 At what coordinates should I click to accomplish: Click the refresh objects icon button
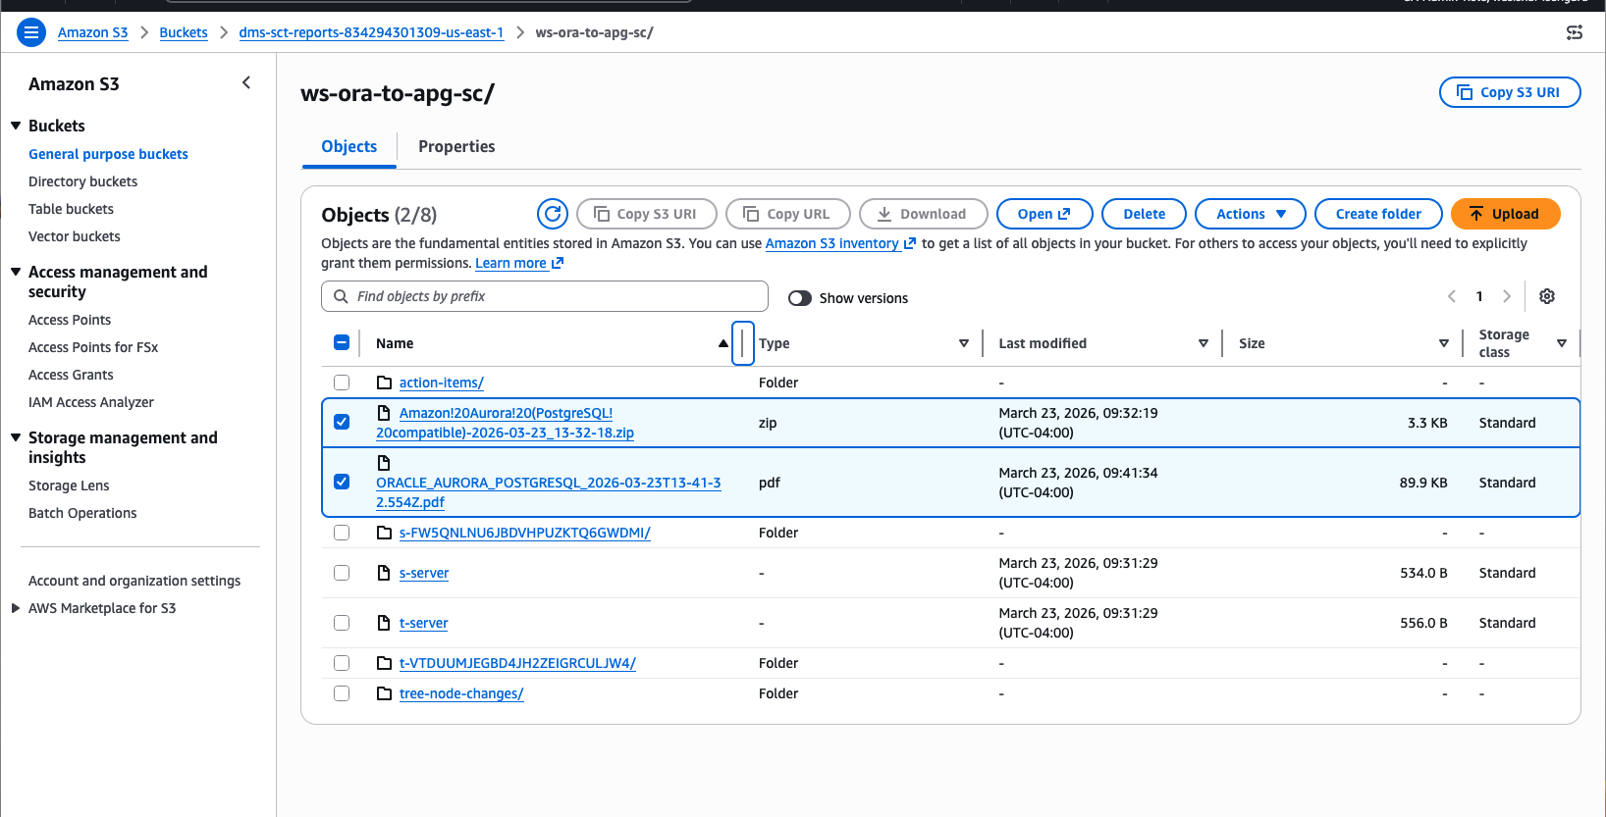point(553,214)
